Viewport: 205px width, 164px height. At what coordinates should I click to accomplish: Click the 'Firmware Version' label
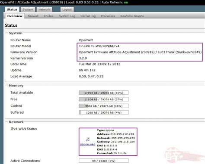coord(24,52)
